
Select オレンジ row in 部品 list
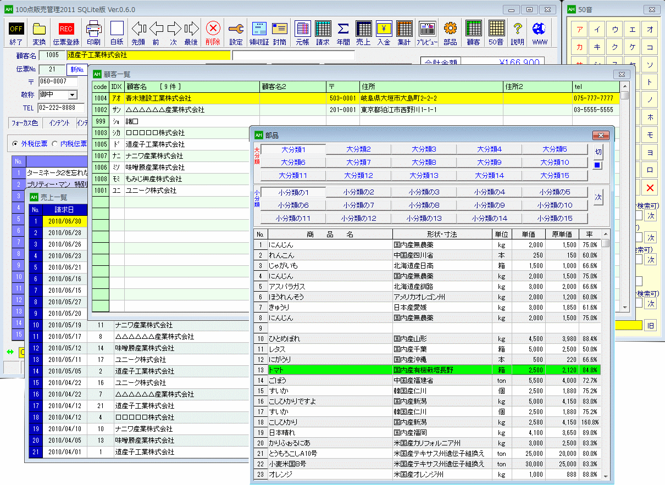pyautogui.click(x=427, y=475)
